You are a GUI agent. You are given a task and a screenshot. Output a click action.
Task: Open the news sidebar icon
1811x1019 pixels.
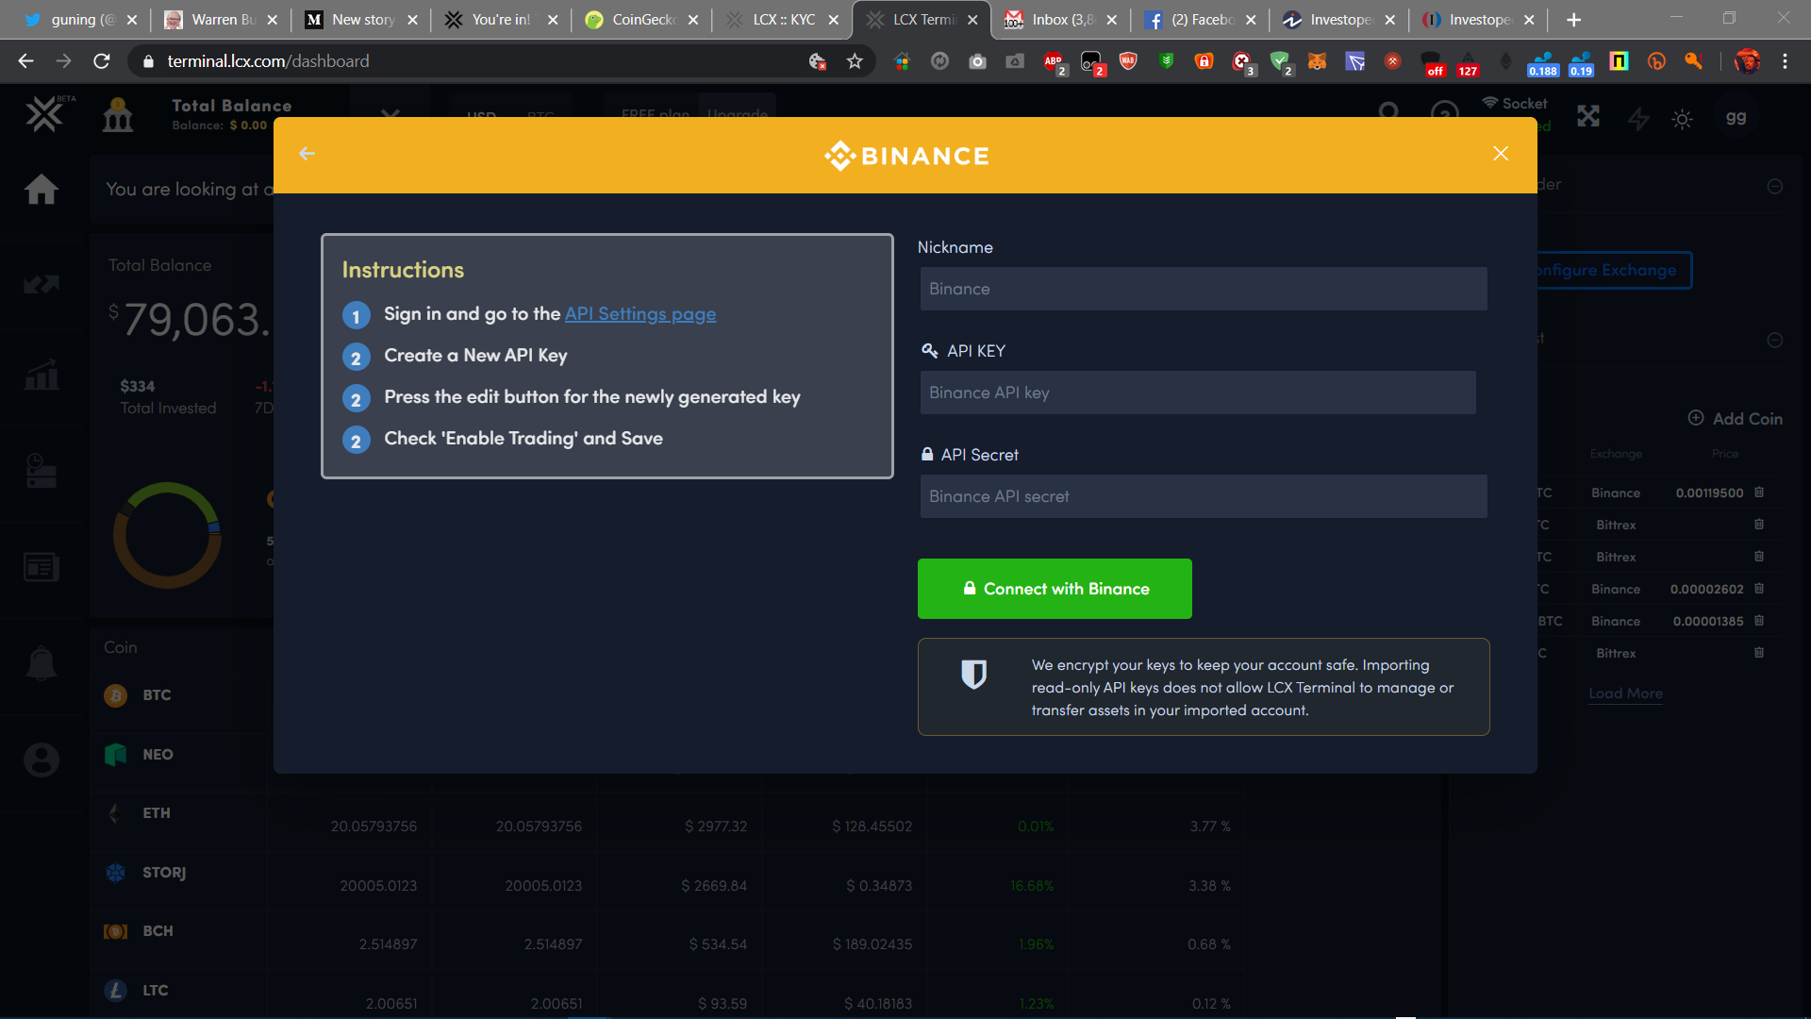click(42, 567)
